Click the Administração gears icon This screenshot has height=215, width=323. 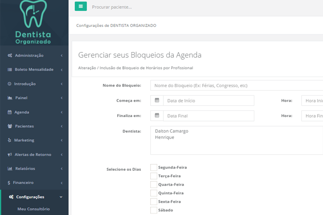(x=10, y=55)
